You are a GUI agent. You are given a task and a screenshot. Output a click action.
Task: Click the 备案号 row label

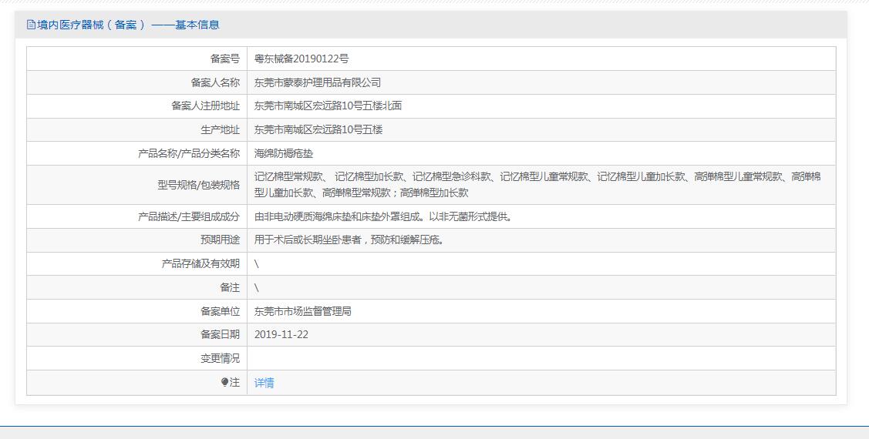225,59
